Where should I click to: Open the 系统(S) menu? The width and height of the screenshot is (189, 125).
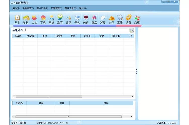point(16,8)
